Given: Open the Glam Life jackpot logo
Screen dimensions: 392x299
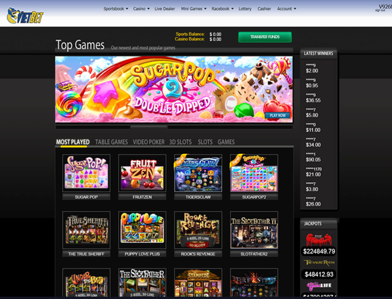Looking at the screenshot, I should click(318, 285).
